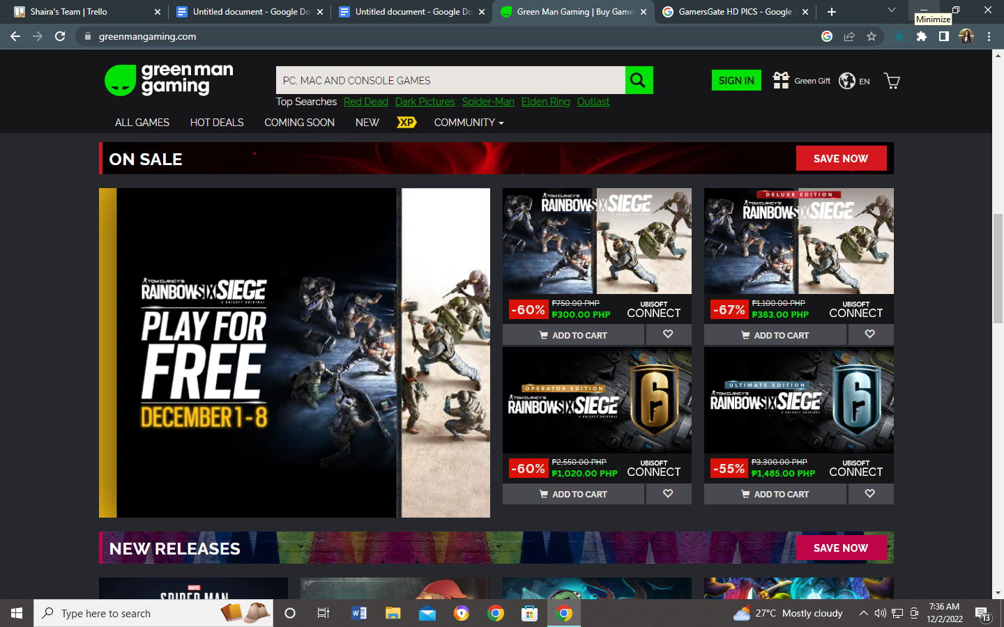
Task: Open Windows Start menu
Action: coord(17,613)
